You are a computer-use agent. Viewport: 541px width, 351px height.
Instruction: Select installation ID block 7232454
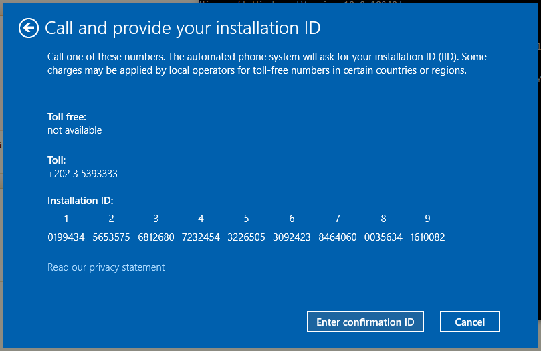[201, 237]
